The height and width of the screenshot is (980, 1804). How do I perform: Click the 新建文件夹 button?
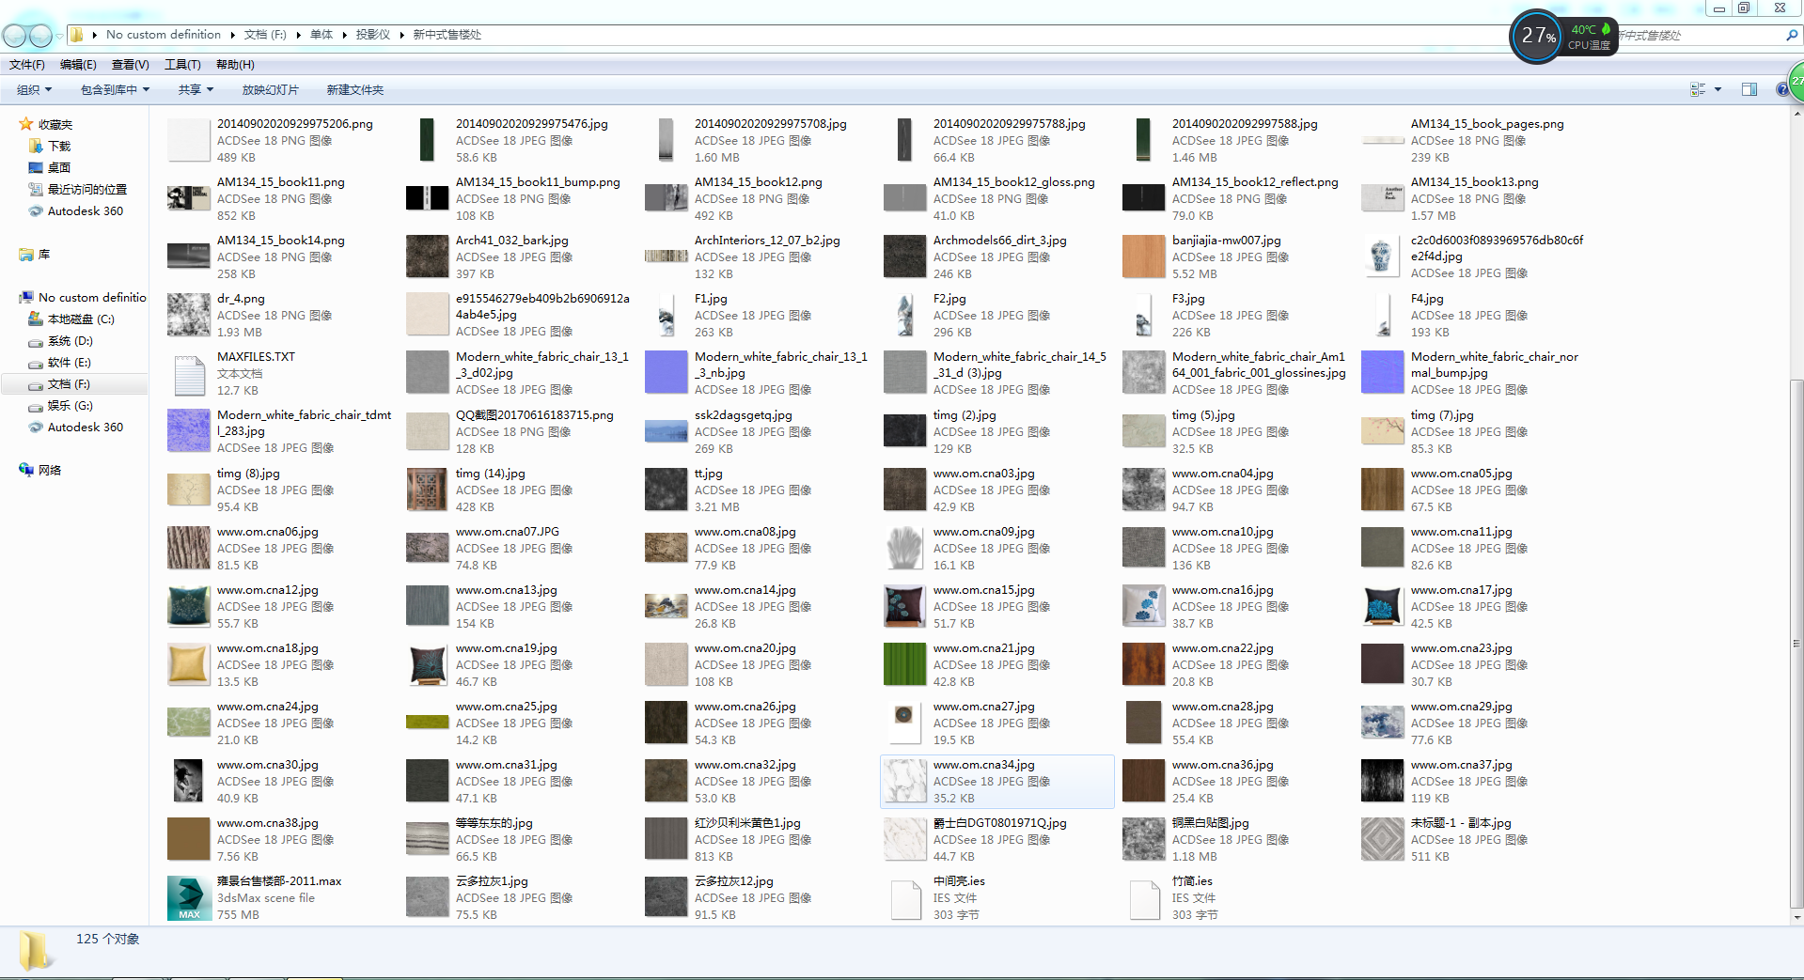coord(354,90)
